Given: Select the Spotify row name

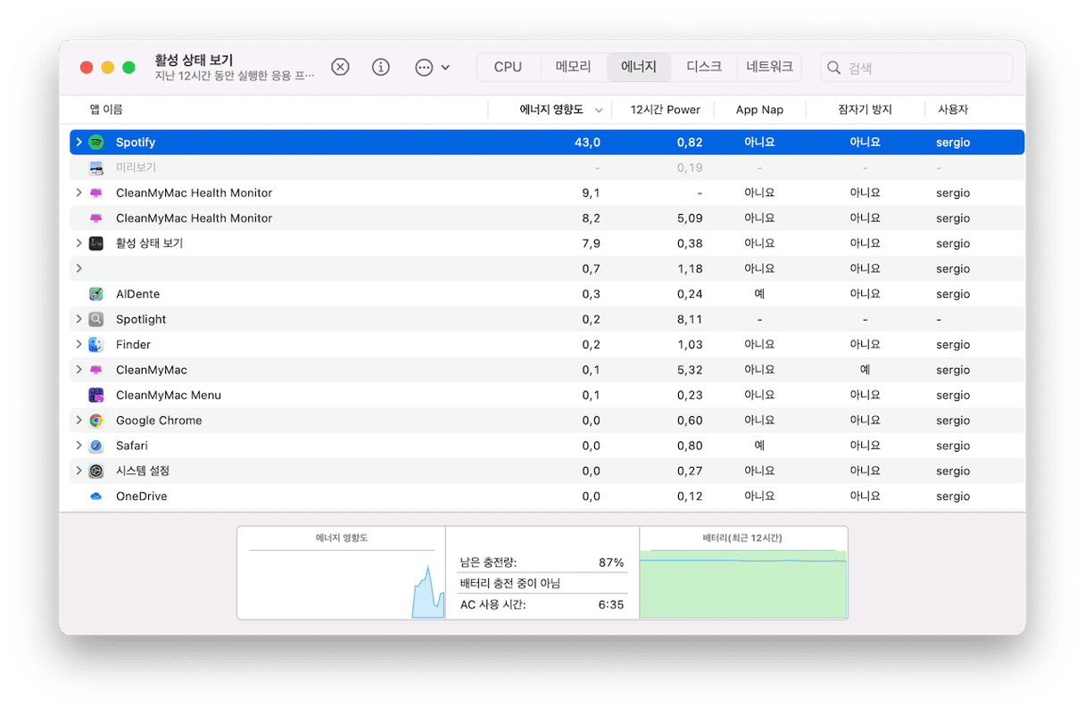Looking at the screenshot, I should tap(136, 143).
